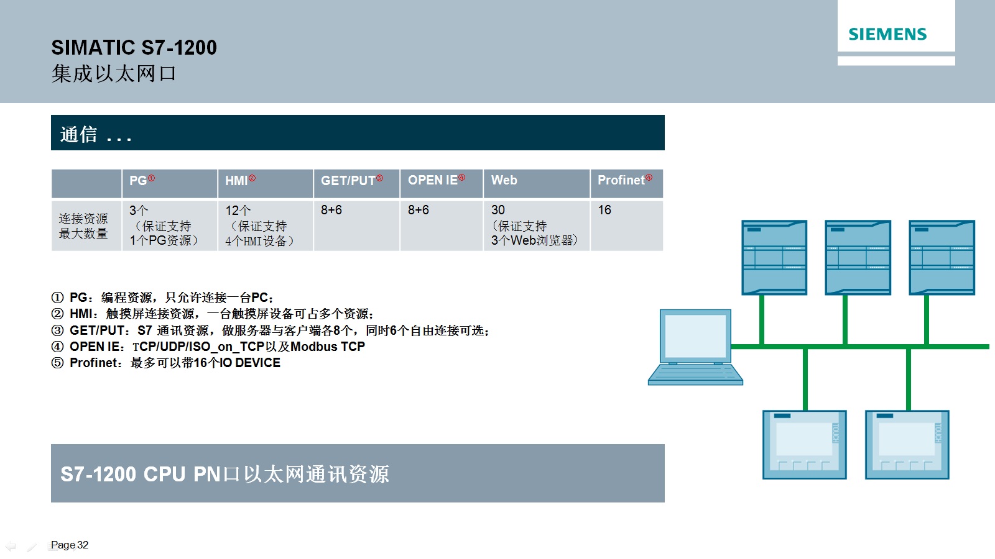Click the previous slide arrow in slideshow controls
Screen dimensions: 995x559
click(11, 546)
